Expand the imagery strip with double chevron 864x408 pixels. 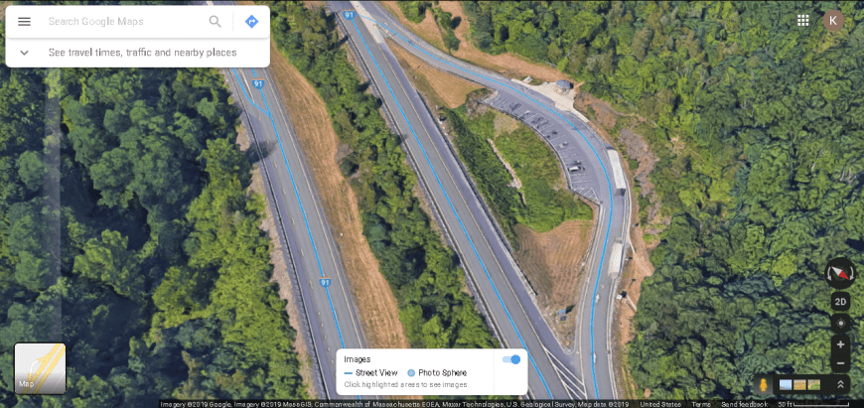(840, 384)
